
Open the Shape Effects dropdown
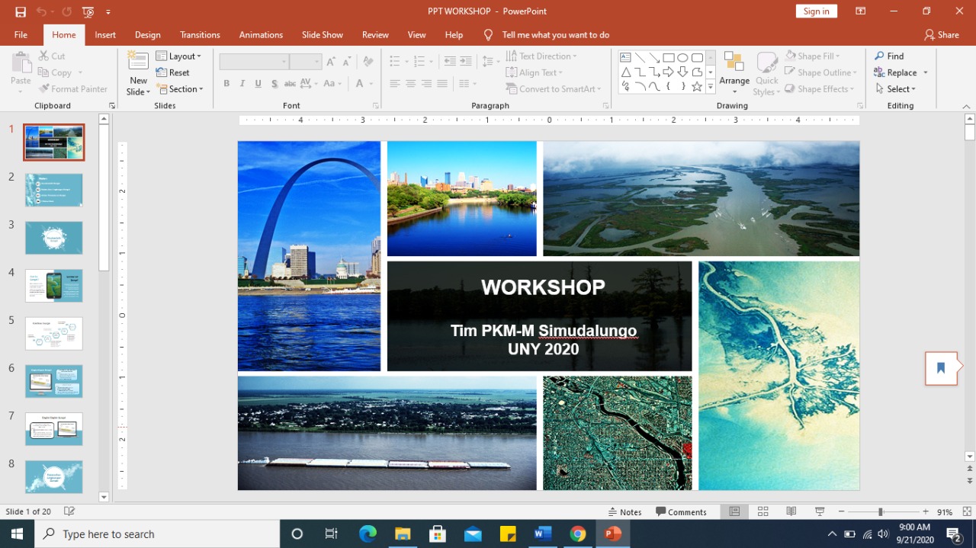[x=820, y=89]
